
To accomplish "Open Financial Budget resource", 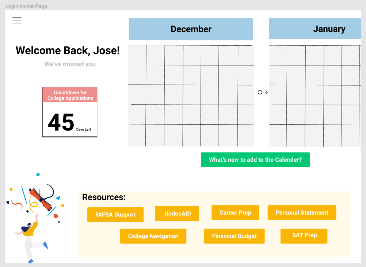I will pyautogui.click(x=235, y=236).
